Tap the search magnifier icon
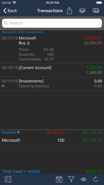This screenshot has width=104, height=185. tap(6, 23)
